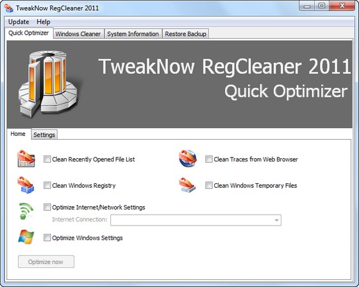Tick Clean Traces from Web Browser

(208, 159)
